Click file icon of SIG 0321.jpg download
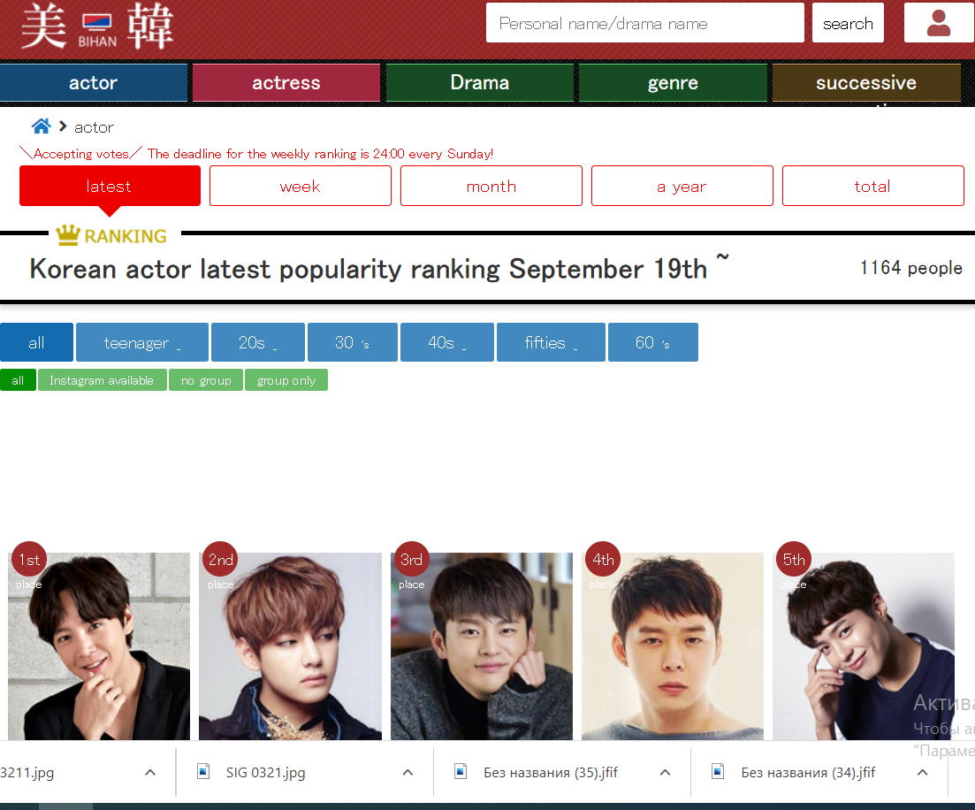This screenshot has height=810, width=975. pos(203,772)
